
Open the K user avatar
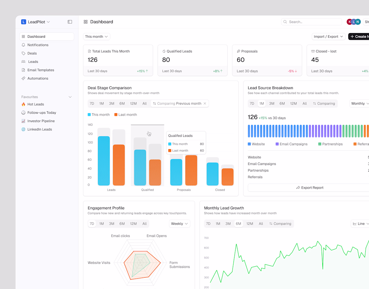point(350,22)
